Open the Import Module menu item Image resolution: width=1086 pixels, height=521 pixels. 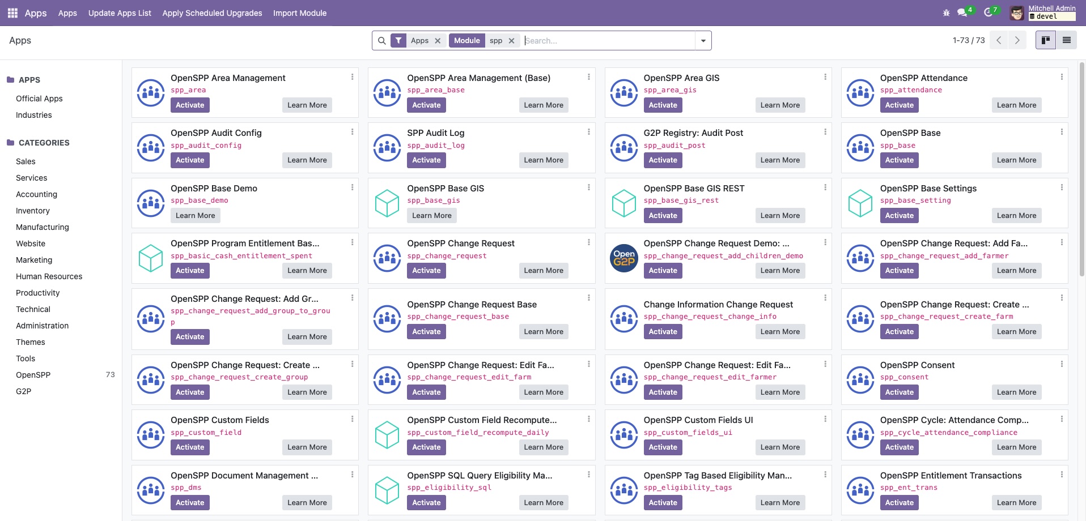click(x=300, y=12)
